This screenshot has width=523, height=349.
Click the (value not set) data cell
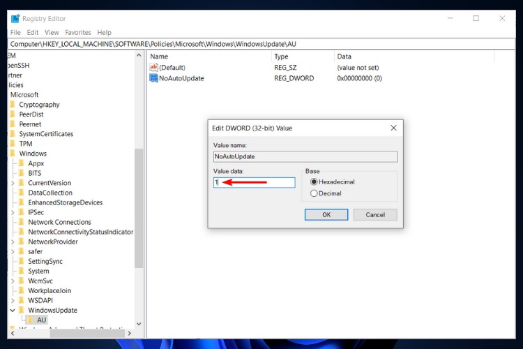358,68
